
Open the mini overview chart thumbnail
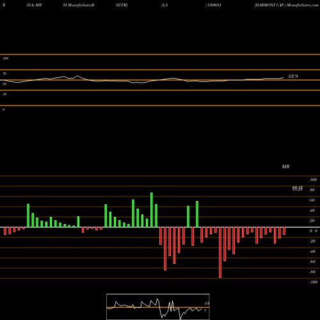pos(158,307)
